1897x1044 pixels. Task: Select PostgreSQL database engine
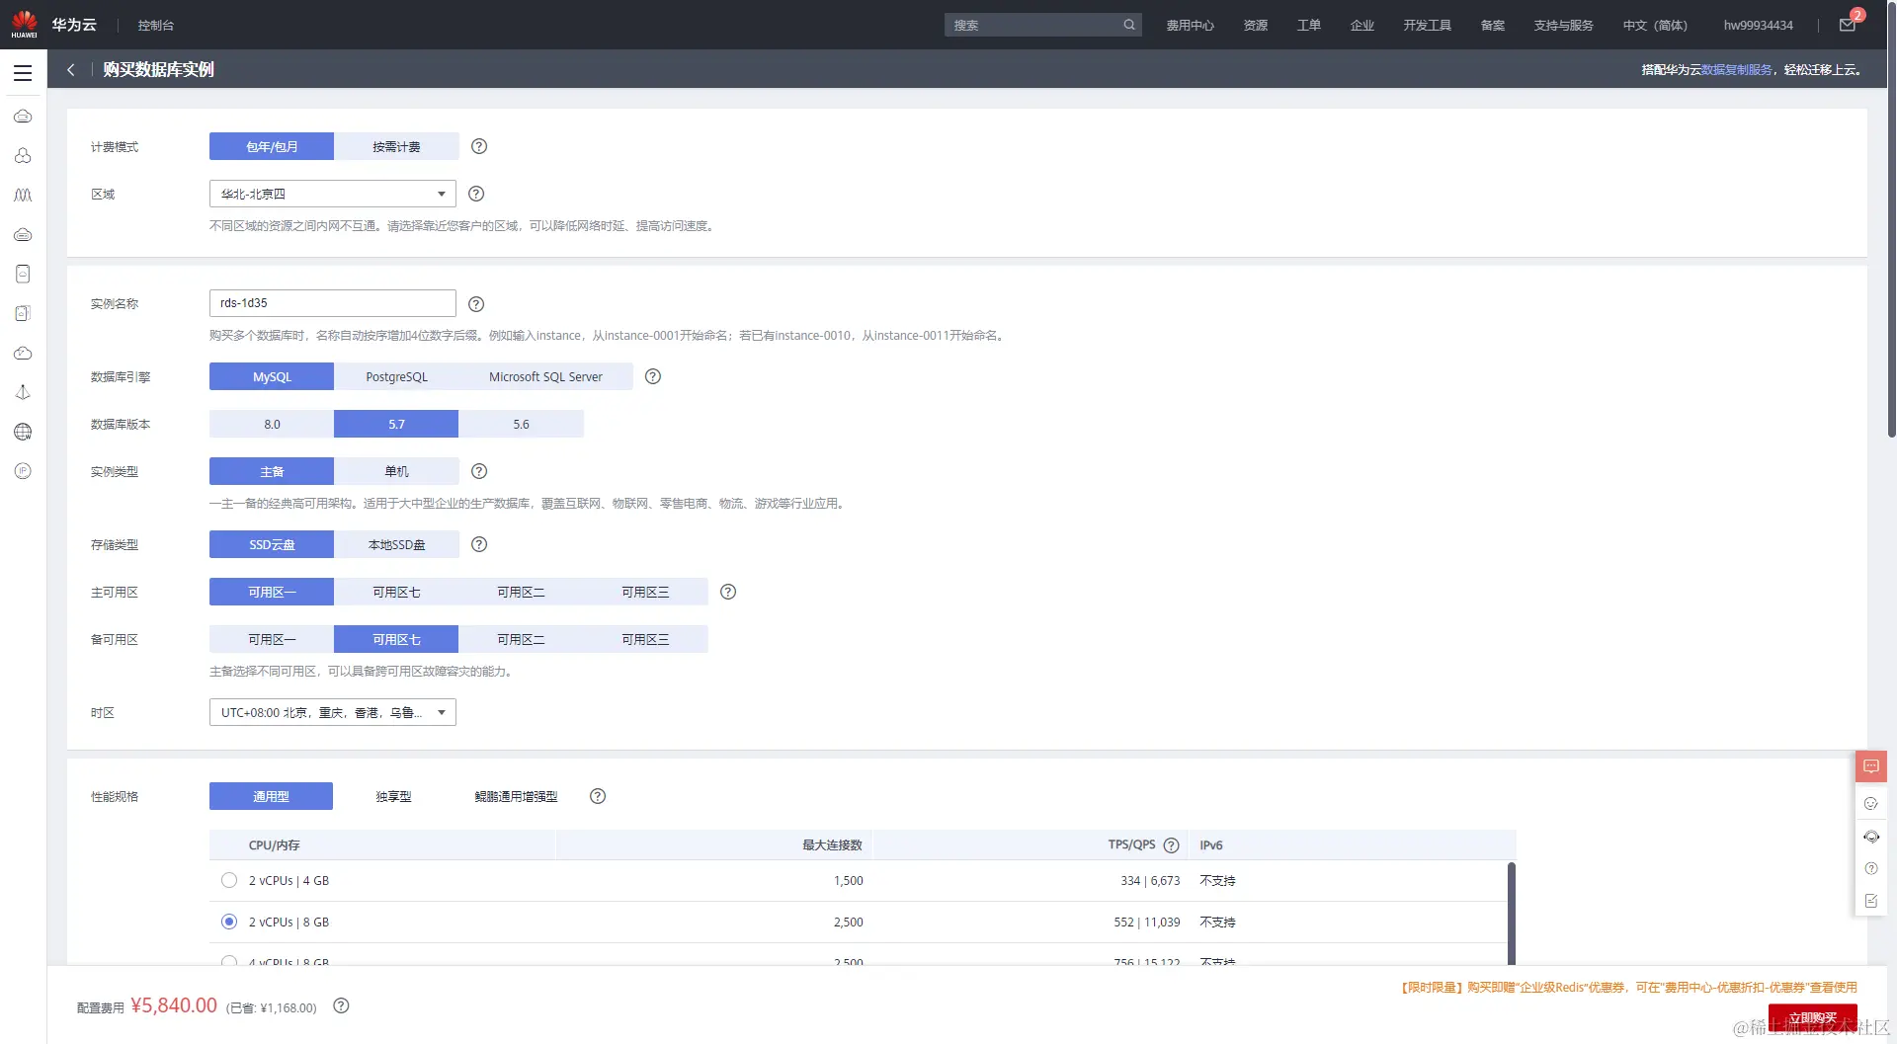(396, 376)
